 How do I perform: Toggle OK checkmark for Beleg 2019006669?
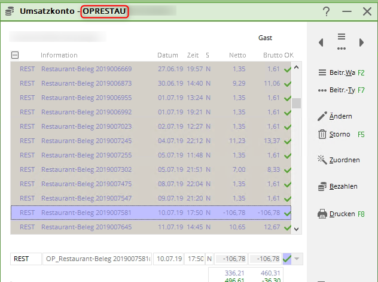click(x=288, y=69)
